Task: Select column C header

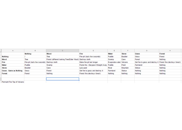Action: point(63,51)
